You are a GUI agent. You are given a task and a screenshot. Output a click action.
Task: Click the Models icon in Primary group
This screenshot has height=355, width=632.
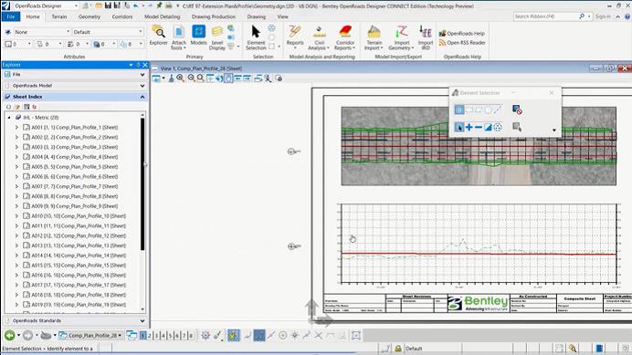tap(198, 35)
